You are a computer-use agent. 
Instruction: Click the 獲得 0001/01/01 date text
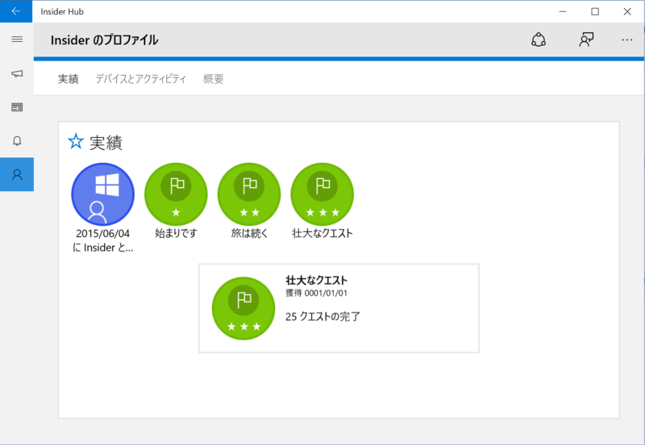pyautogui.click(x=316, y=293)
